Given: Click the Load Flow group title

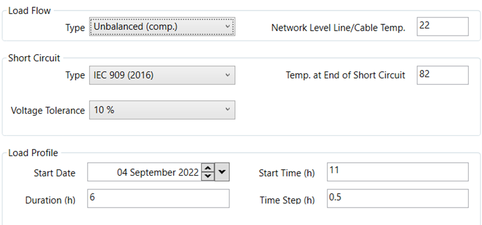Looking at the screenshot, I should point(29,10).
